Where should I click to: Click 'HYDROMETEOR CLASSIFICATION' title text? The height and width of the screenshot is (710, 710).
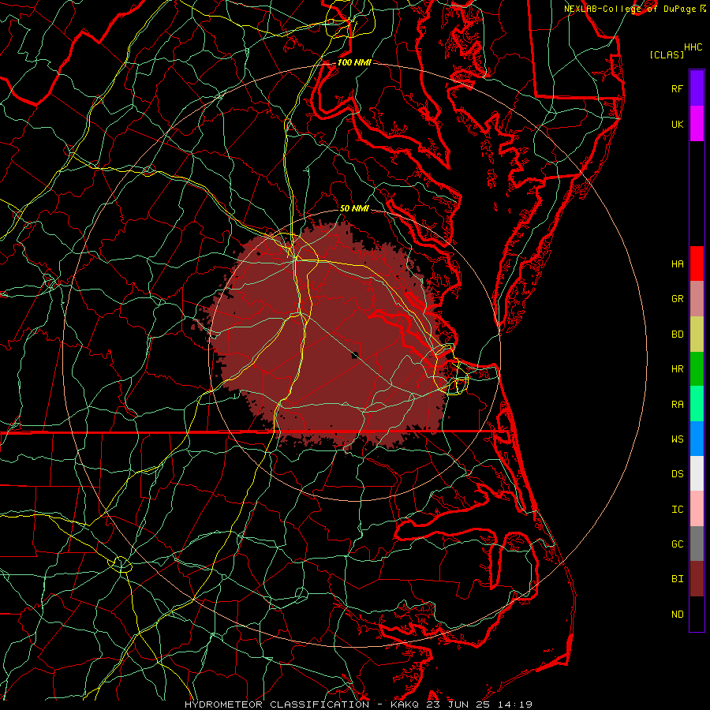click(x=277, y=704)
